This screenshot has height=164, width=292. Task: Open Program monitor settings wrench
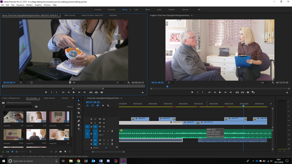pos(273,83)
